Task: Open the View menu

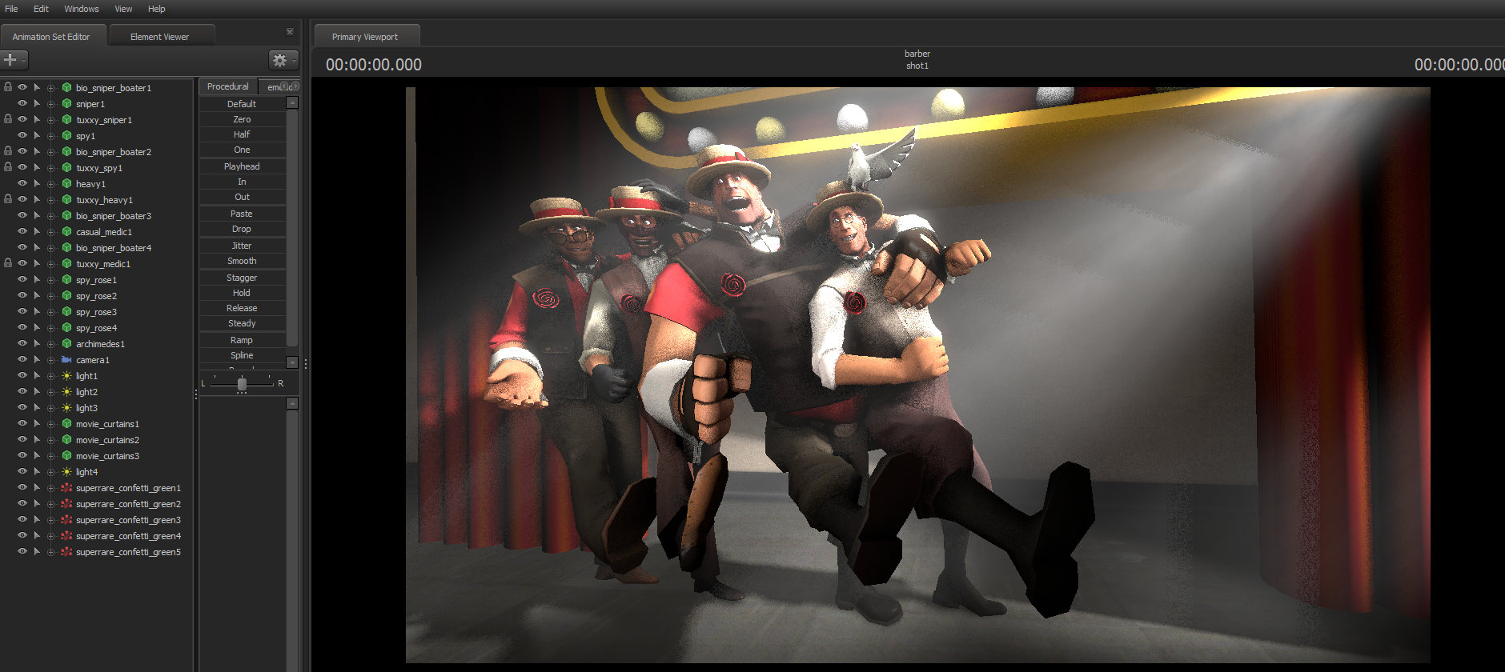Action: (123, 9)
